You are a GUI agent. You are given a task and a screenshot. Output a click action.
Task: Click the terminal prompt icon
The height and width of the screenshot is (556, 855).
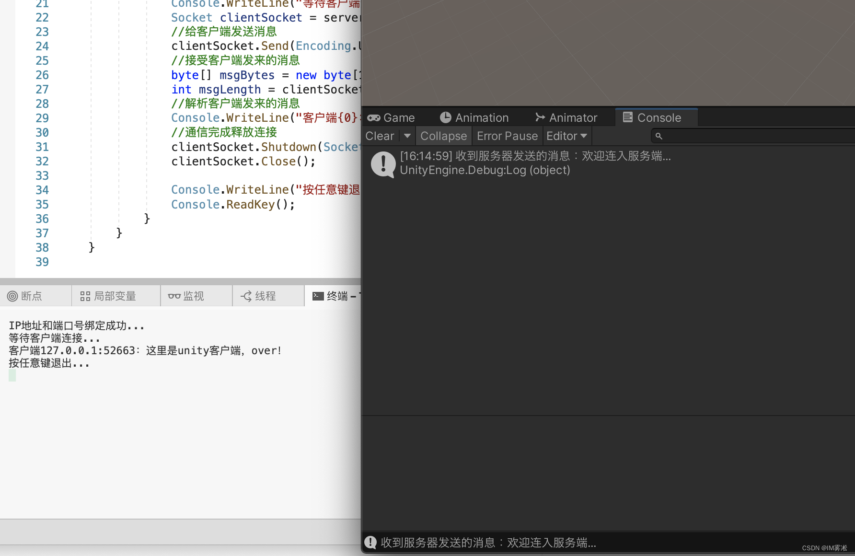click(318, 296)
